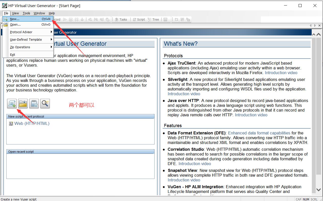This screenshot has height=201, width=323.
Task: Click the magnifying glass Protocol Advisor icon
Action: pos(45,104)
